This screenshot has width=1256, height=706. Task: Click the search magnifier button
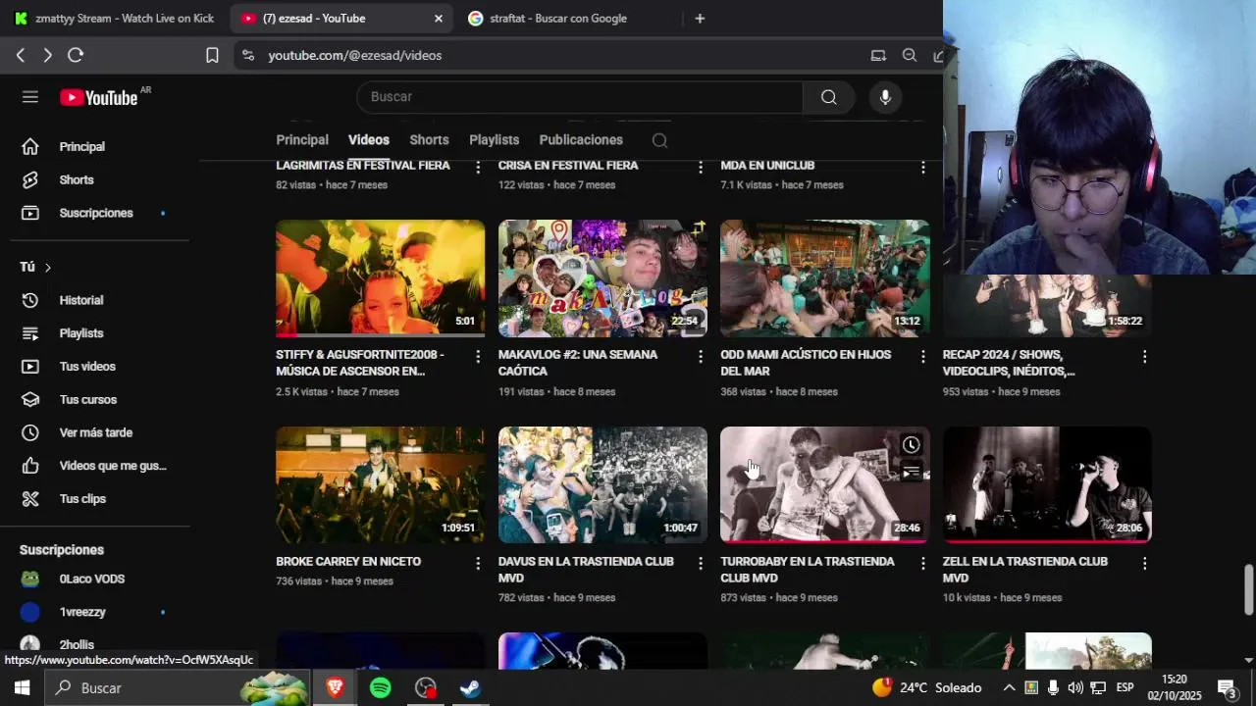coord(829,97)
